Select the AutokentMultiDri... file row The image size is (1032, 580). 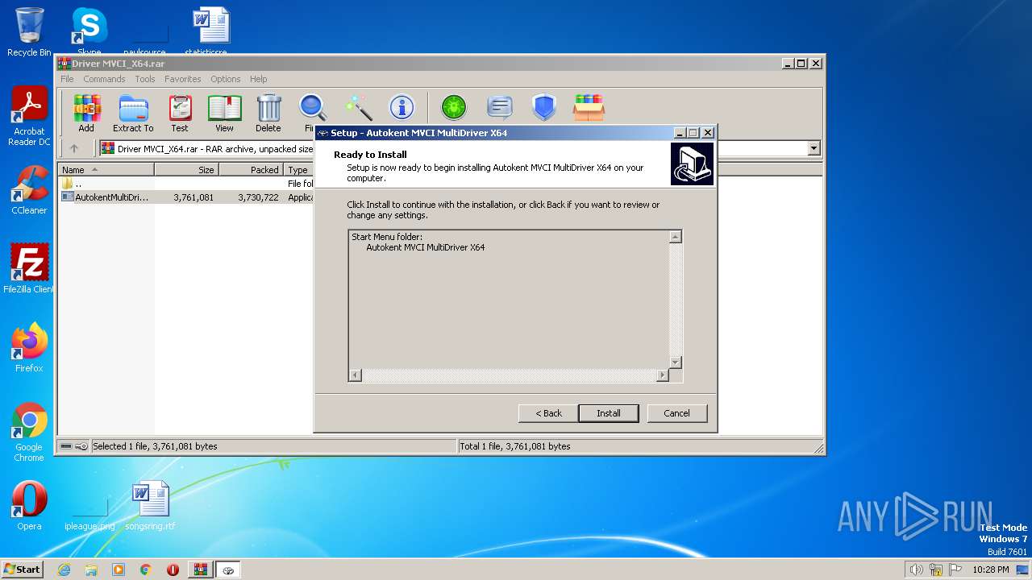pyautogui.click(x=187, y=197)
